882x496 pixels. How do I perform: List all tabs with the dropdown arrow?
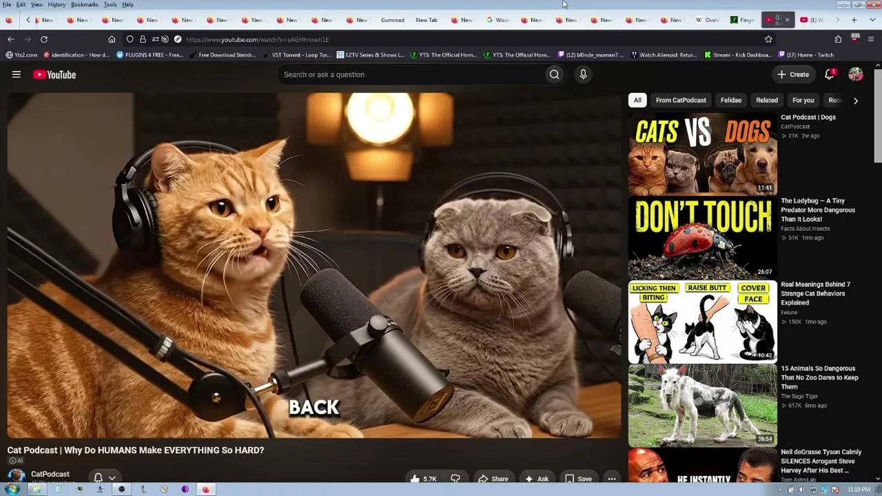(871, 20)
